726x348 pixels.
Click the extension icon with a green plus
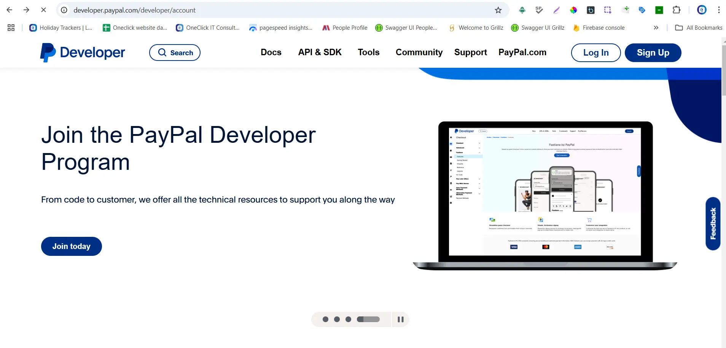coord(625,10)
